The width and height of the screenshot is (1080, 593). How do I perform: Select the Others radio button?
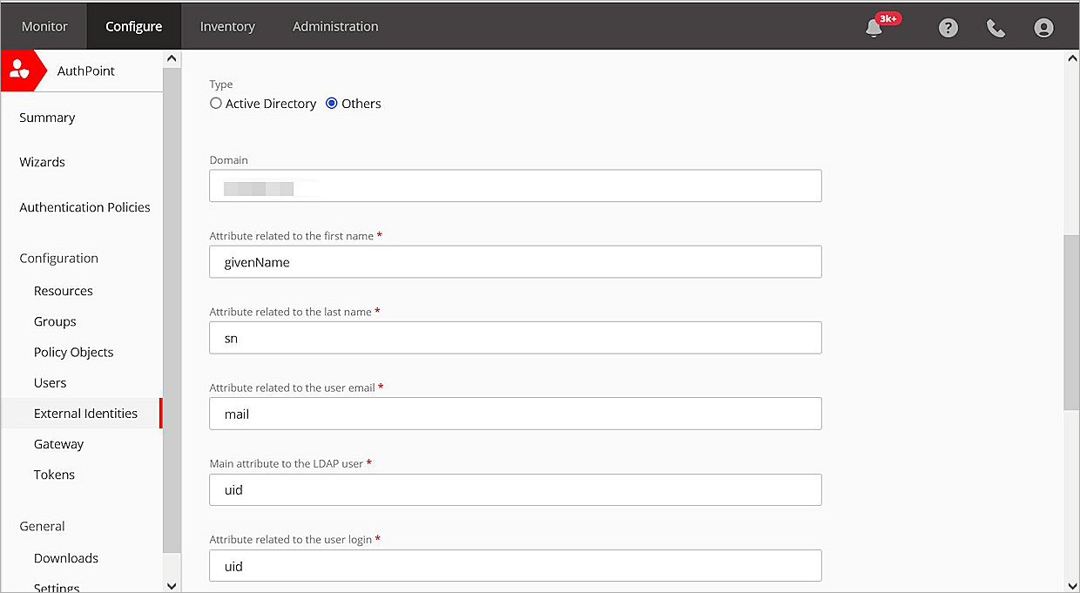pos(331,103)
